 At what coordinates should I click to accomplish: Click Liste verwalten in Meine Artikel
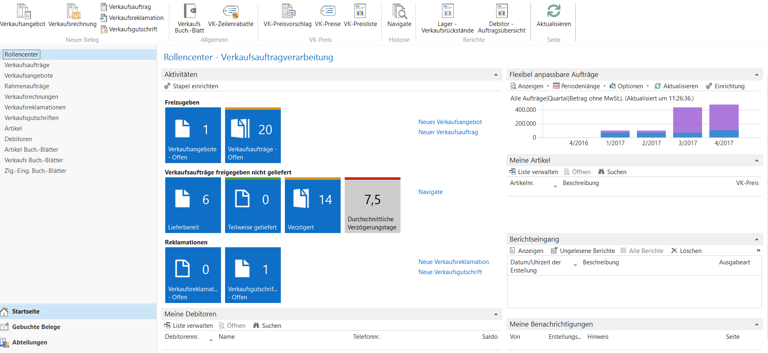(534, 172)
